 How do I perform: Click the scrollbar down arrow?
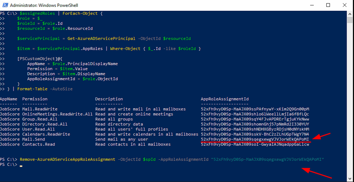coord(350,179)
